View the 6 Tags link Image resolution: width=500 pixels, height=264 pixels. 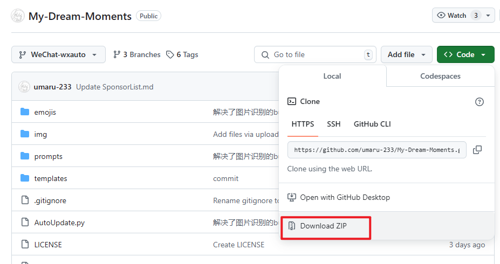coord(182,54)
